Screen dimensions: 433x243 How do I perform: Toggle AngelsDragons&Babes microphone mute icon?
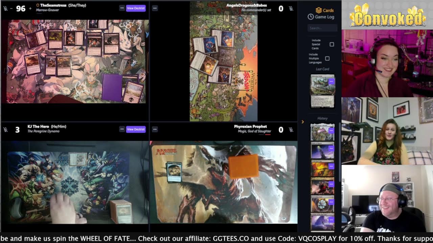[x=291, y=8]
